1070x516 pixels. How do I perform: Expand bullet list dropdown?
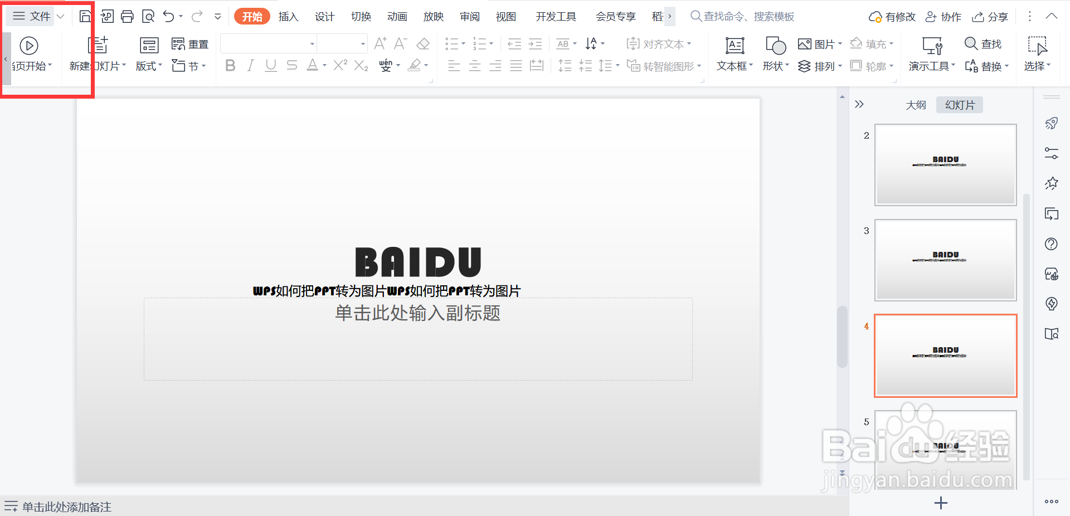pos(463,43)
